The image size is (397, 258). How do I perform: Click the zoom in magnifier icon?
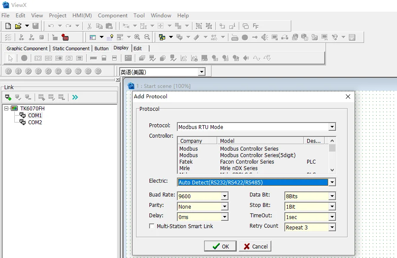(137, 37)
